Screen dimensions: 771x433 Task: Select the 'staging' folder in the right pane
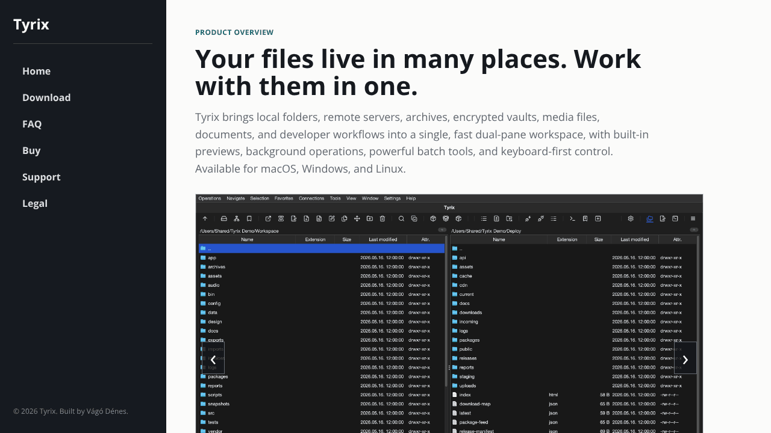click(573, 376)
